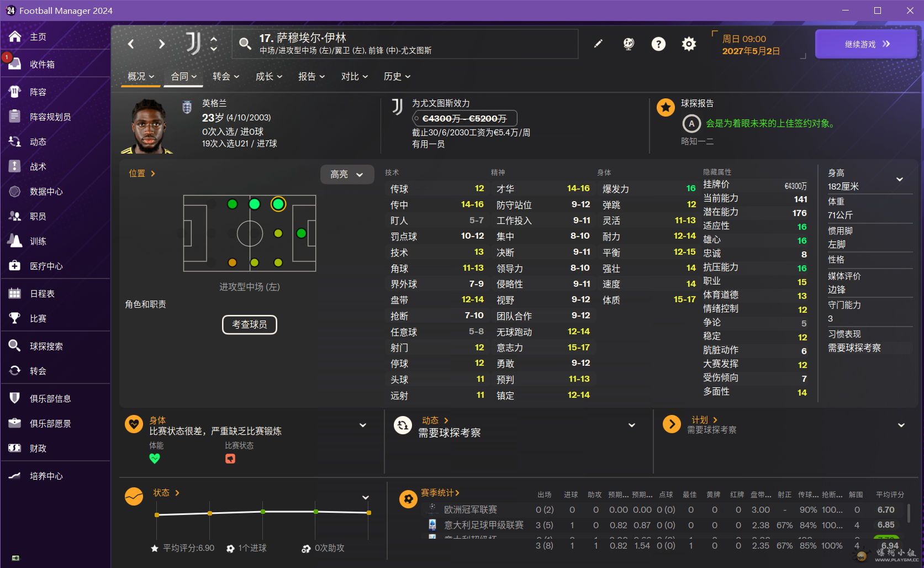
Task: Open the 高亮 highlight dropdown
Action: point(347,175)
